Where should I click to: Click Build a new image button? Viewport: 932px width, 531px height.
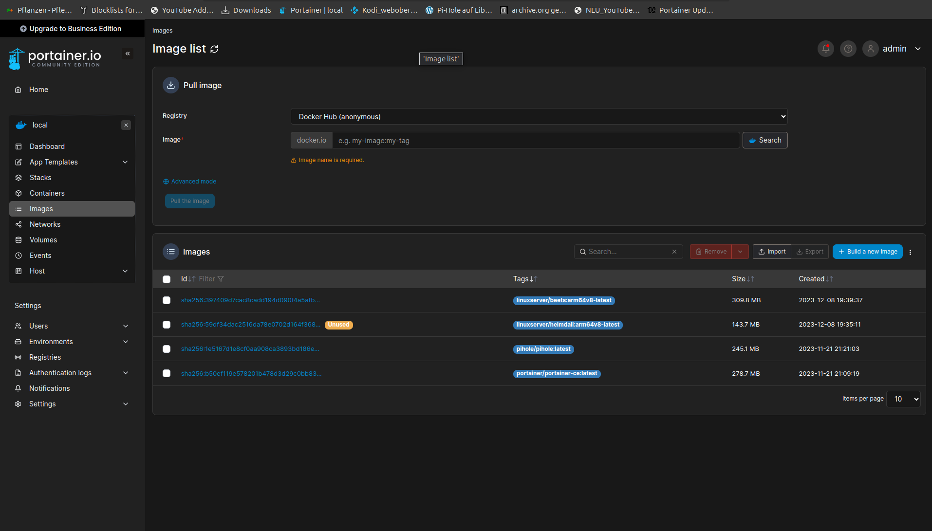pyautogui.click(x=868, y=252)
